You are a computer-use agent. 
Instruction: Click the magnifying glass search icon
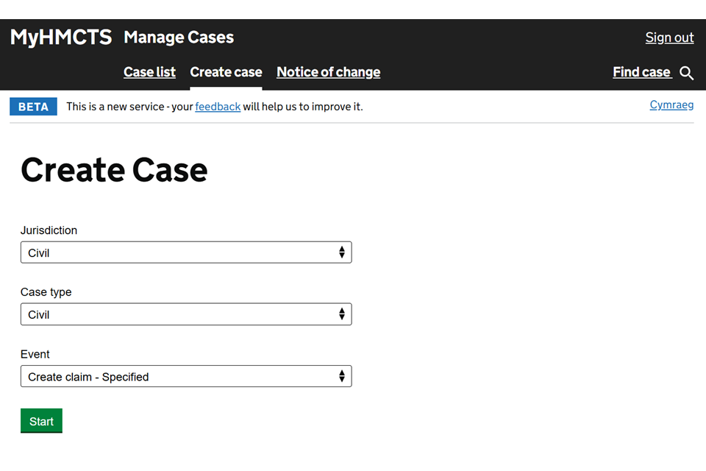tap(686, 73)
